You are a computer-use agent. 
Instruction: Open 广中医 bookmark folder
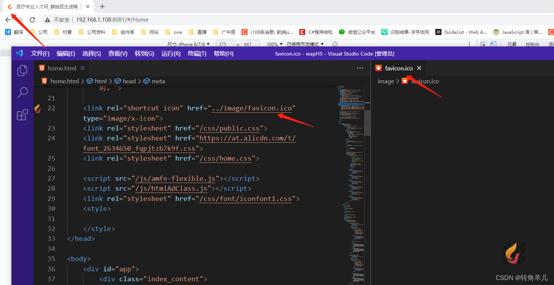224,32
